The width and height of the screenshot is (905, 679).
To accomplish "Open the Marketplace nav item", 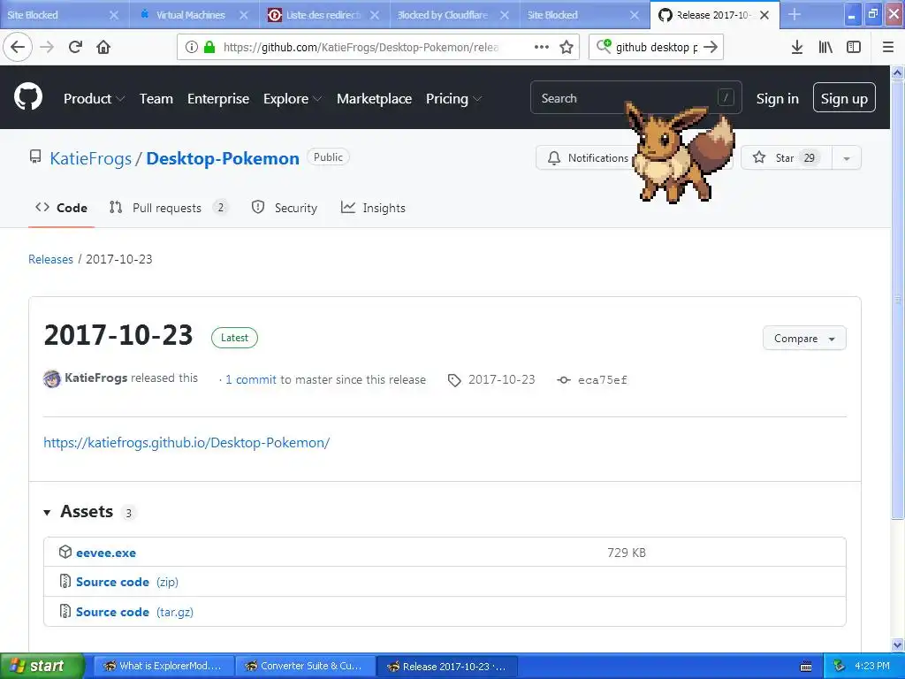I will click(374, 99).
